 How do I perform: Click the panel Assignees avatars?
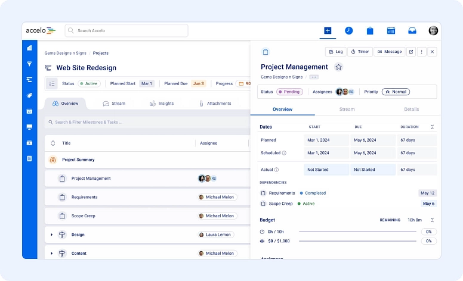coord(345,92)
